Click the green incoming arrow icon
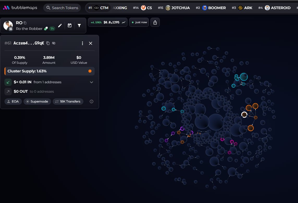298x203 pixels. (8, 82)
